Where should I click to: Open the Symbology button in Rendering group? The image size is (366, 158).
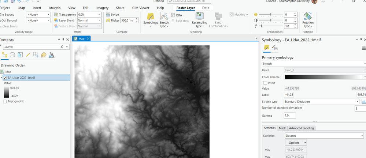pos(151,20)
